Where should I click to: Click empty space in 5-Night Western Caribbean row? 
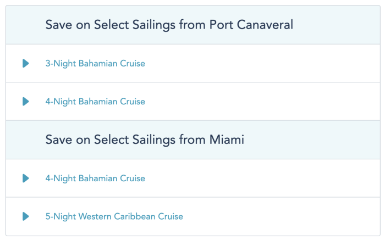[286, 216]
